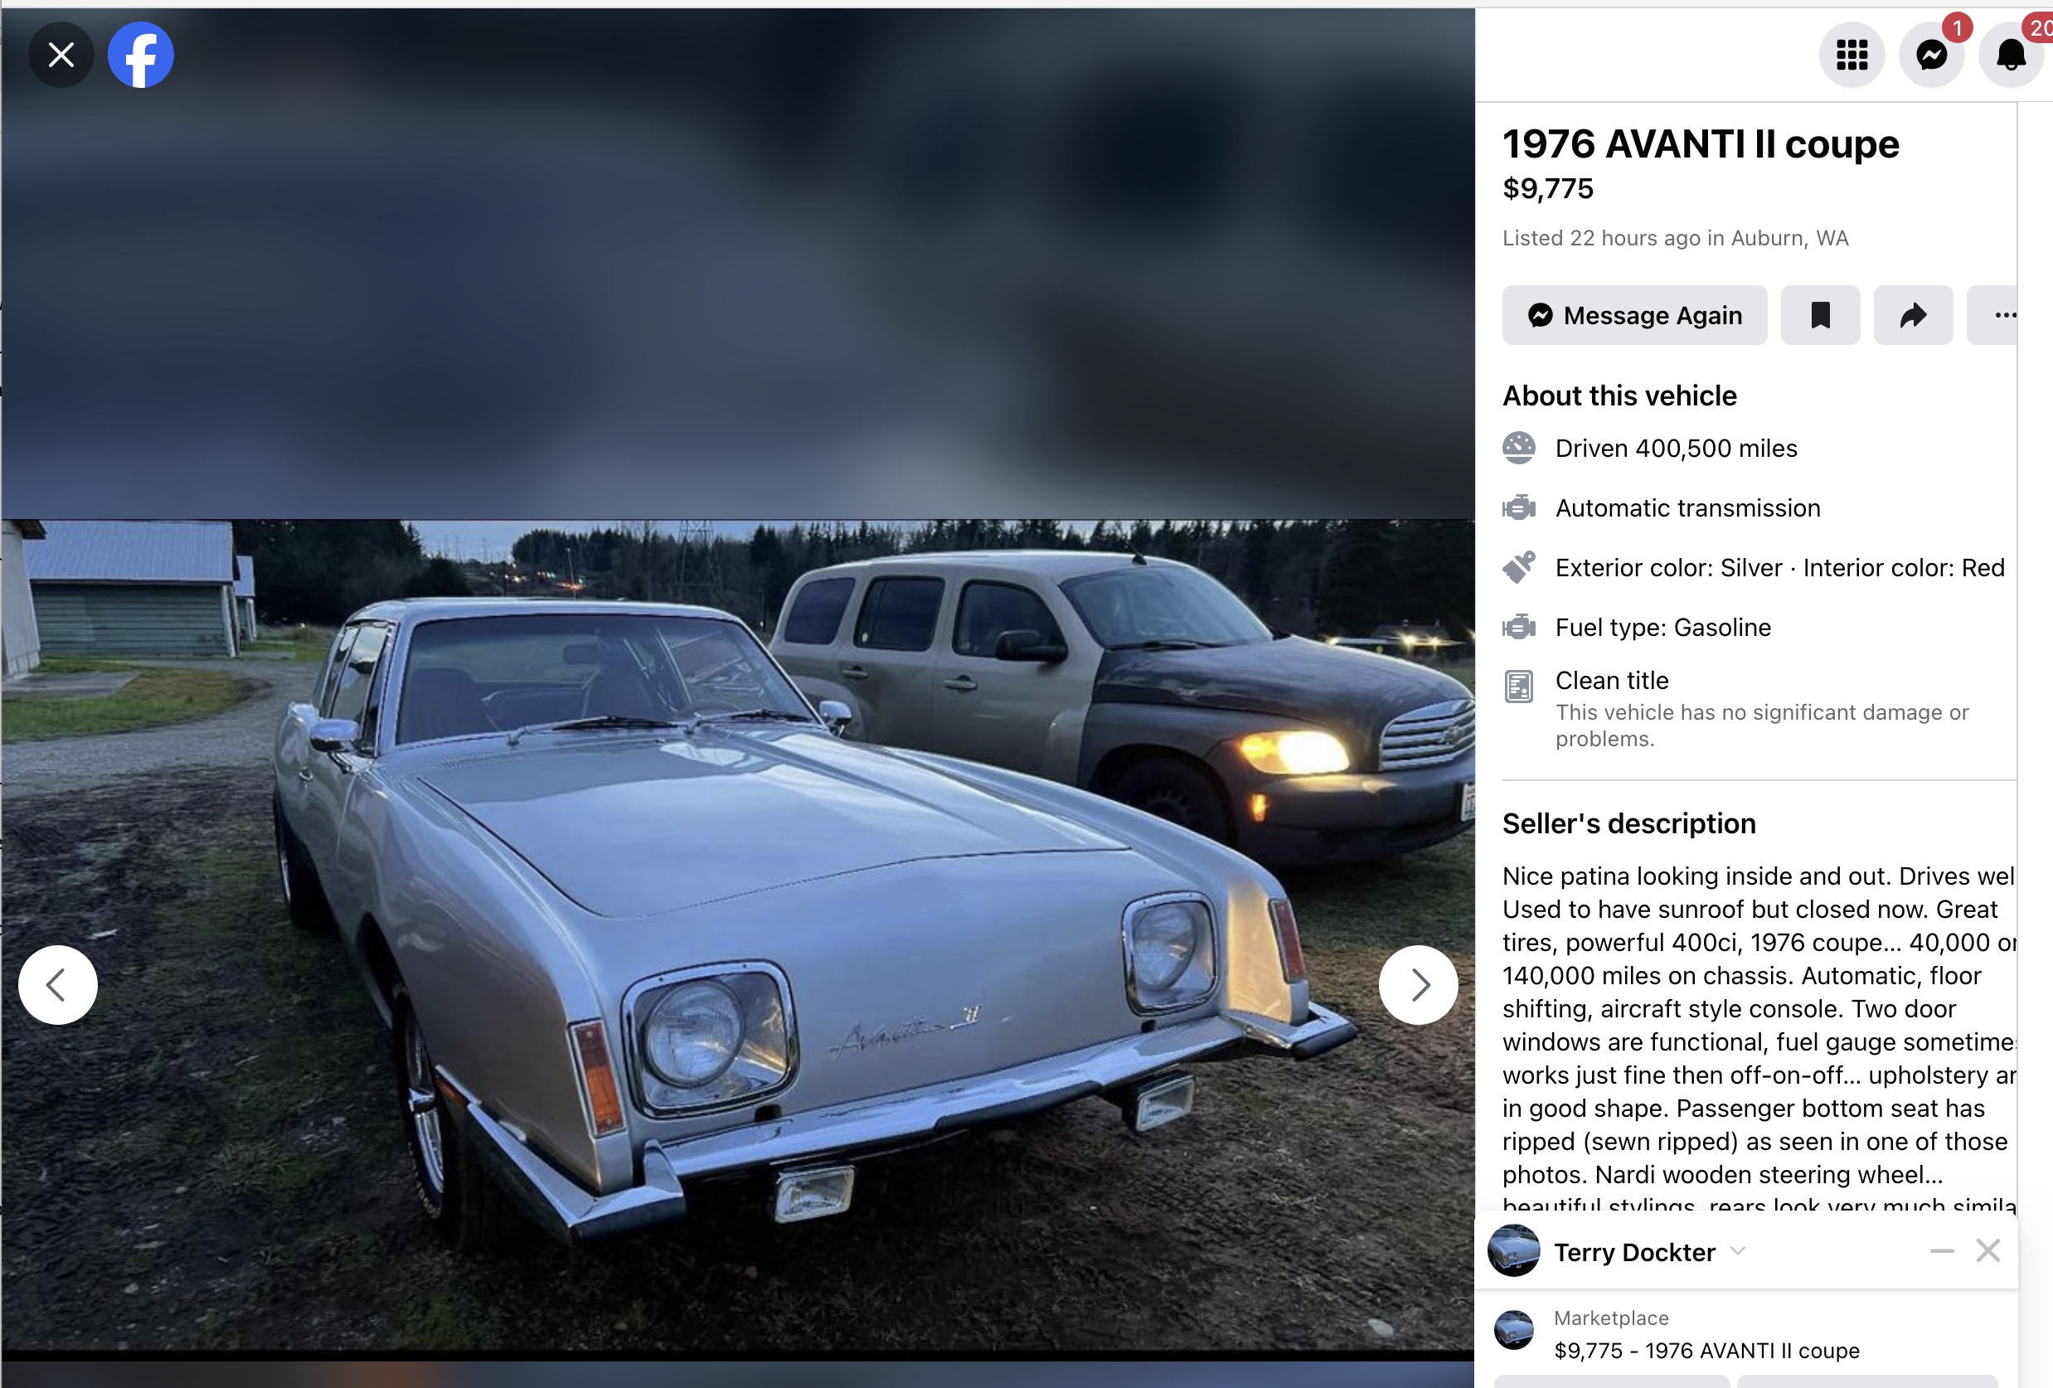The width and height of the screenshot is (2053, 1388).
Task: Share the listing using arrow icon
Action: (x=1913, y=315)
